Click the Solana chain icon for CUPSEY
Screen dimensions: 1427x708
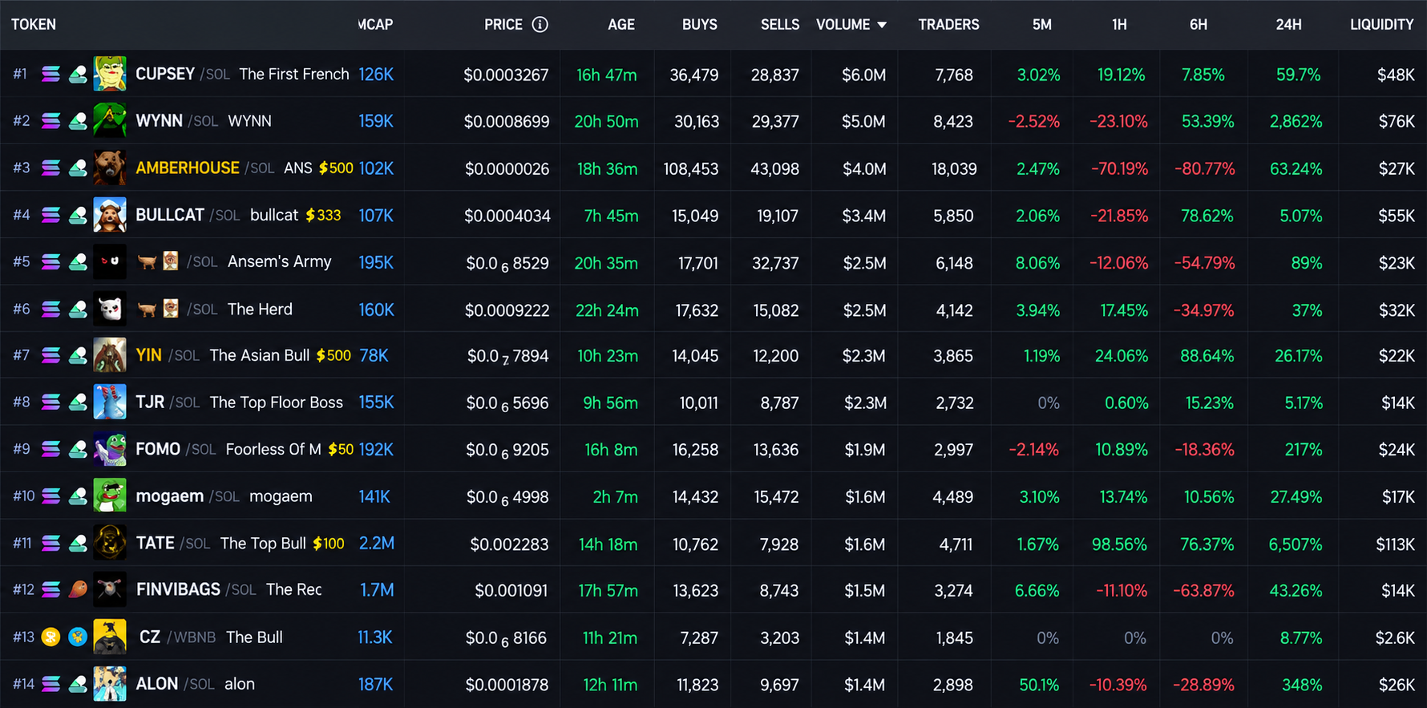pyautogui.click(x=51, y=75)
